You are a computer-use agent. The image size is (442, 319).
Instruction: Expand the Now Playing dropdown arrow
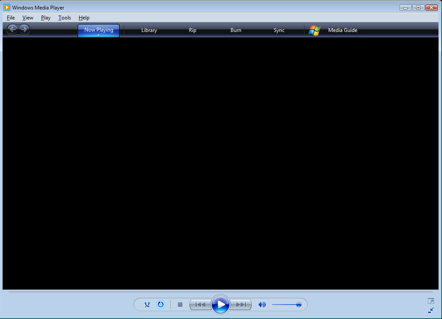click(x=98, y=35)
